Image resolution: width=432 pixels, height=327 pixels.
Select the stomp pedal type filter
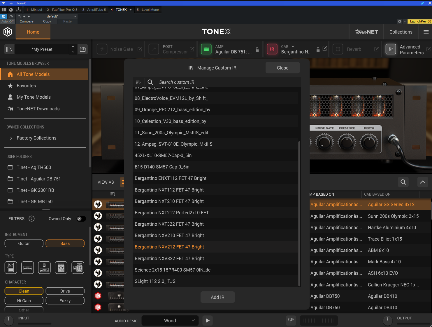[x=11, y=267]
